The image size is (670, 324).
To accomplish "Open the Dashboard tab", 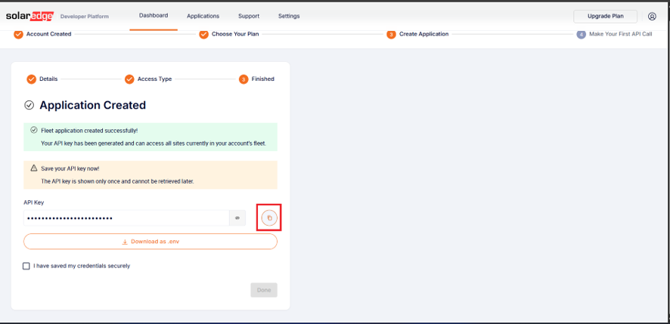I will 154,15.
